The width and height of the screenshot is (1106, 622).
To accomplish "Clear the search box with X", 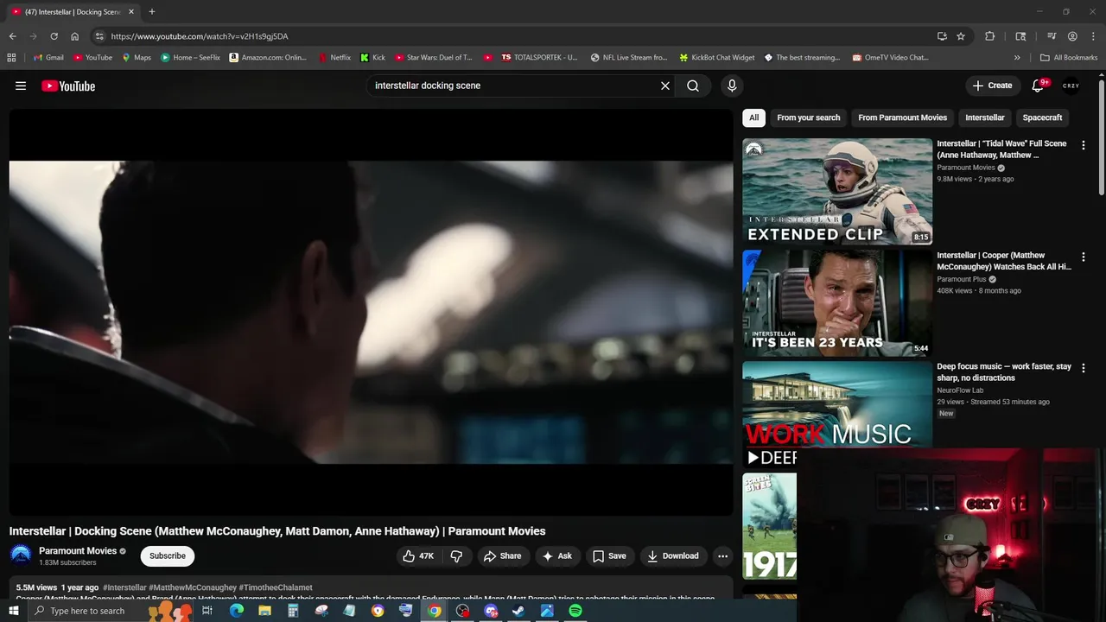I will [665, 86].
